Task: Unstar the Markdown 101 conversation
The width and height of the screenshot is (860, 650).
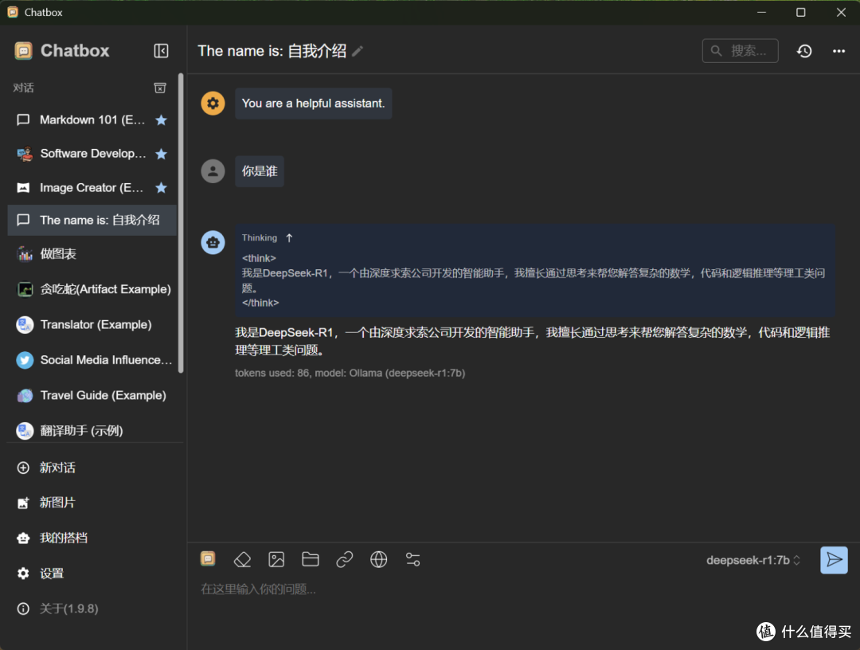Action: [161, 120]
